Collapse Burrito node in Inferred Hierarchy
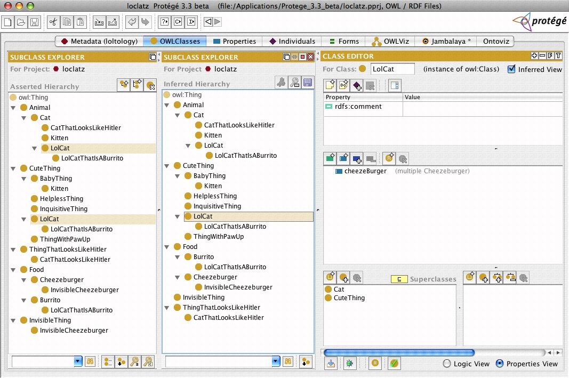 pos(178,257)
